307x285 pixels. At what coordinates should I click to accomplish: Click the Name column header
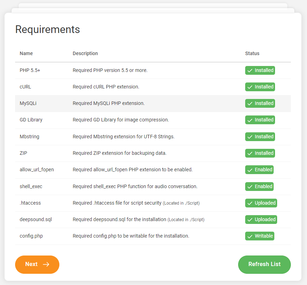[26, 53]
